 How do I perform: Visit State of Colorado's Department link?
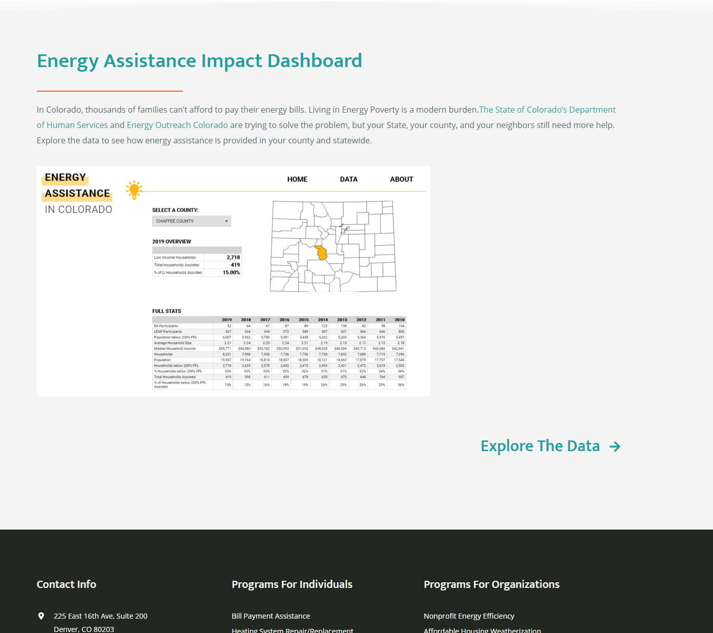547,110
